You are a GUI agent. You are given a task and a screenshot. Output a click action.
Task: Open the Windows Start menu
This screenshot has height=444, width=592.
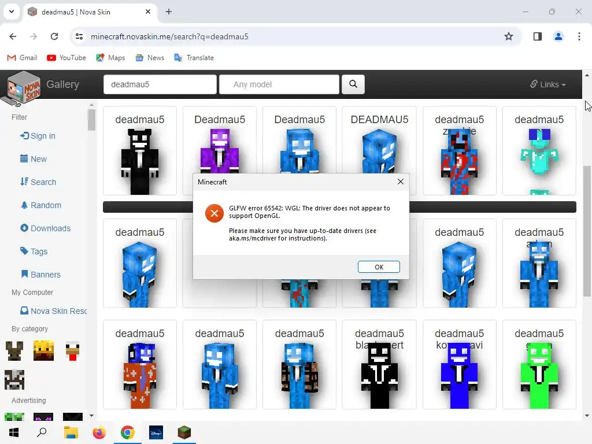tap(14, 432)
